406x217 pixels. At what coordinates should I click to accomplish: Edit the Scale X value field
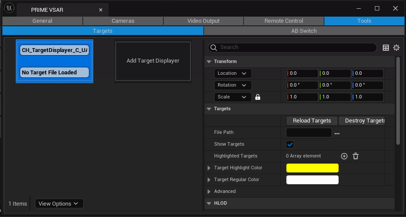[x=302, y=97]
